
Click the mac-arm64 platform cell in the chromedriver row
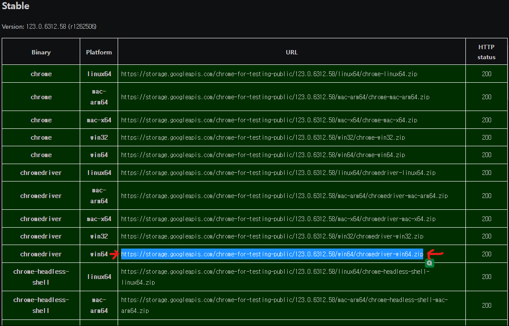(99, 196)
